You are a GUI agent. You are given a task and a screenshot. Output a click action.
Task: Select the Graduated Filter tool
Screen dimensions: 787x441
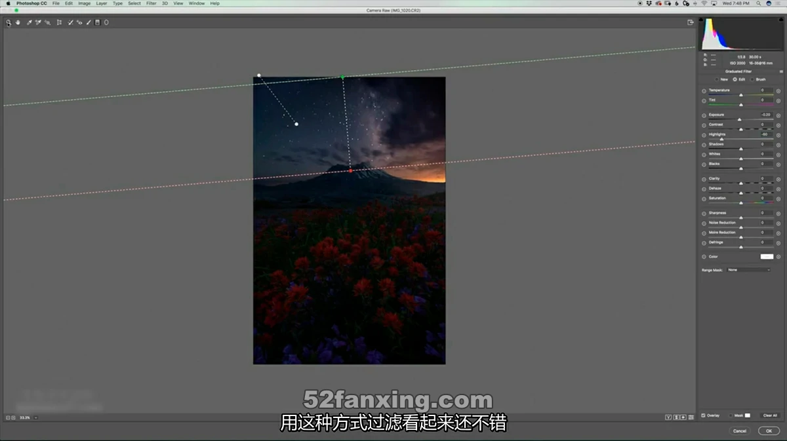97,22
